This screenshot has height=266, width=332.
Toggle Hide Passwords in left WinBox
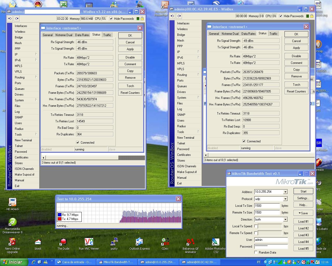coord(111,18)
